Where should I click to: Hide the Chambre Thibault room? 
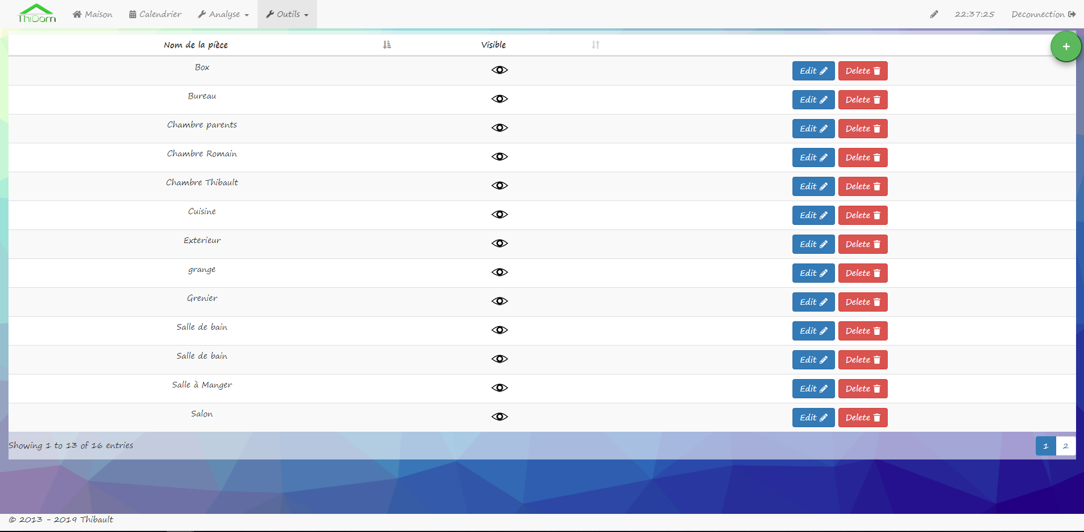[x=500, y=185]
